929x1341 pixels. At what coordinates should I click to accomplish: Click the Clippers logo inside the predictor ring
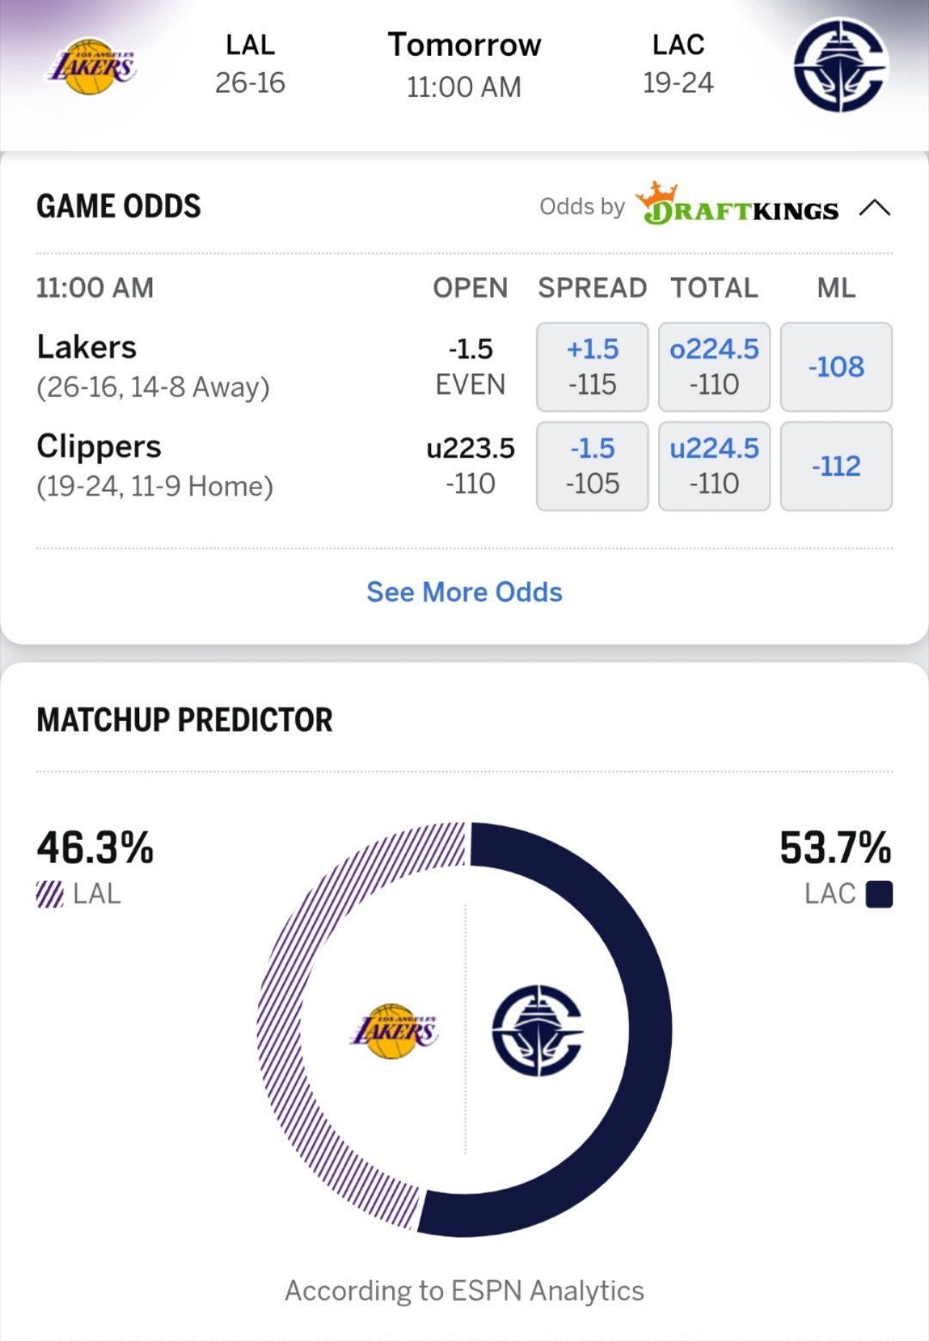coord(537,1030)
